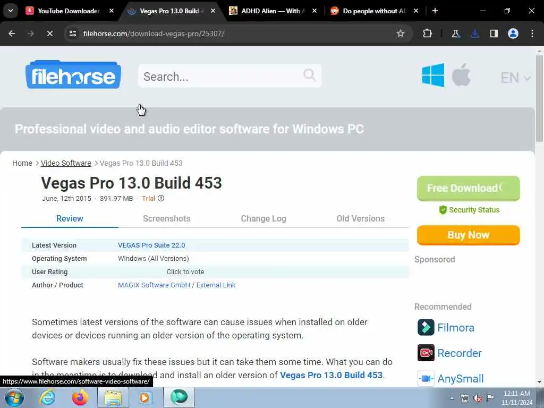Click the search magnifier icon
Screen dimensions: 544x408
pyautogui.click(x=310, y=75)
